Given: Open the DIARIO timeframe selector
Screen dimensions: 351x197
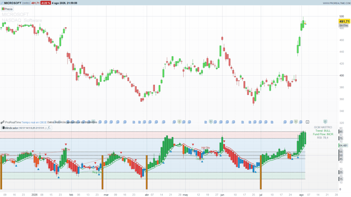Looking at the screenshot, I should click(x=26, y=3).
